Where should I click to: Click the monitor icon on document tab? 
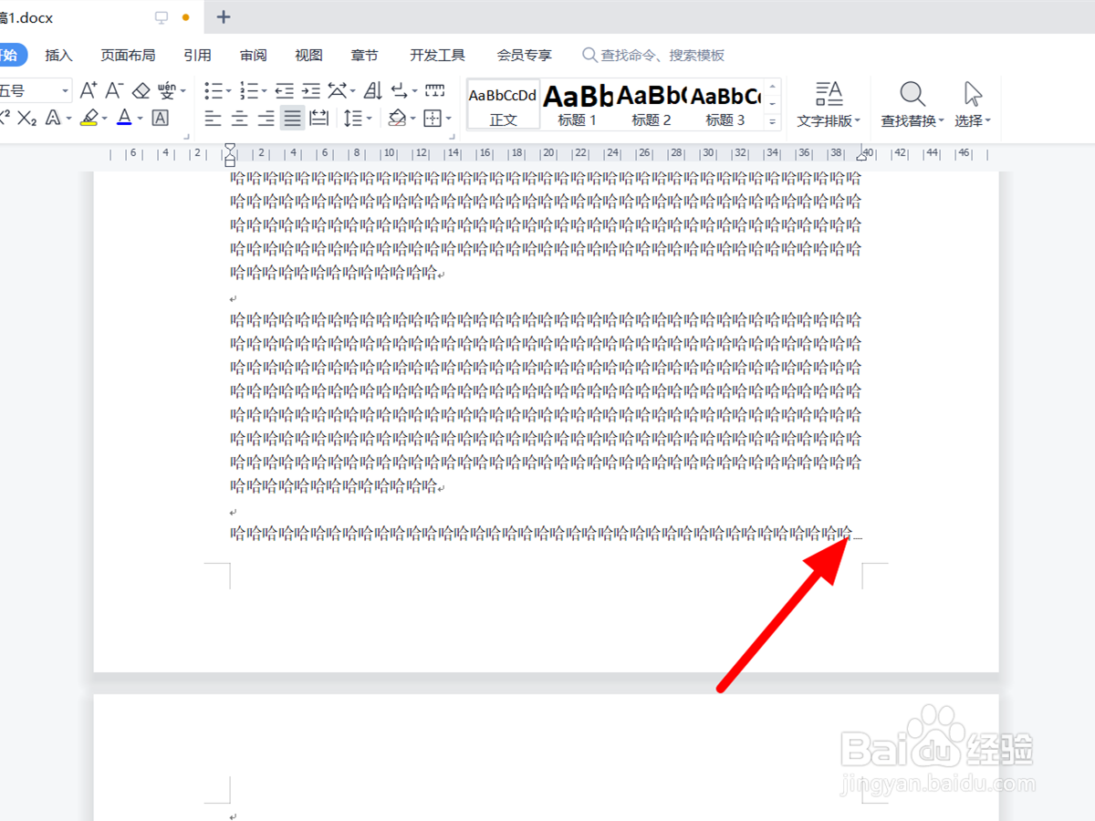pos(162,17)
